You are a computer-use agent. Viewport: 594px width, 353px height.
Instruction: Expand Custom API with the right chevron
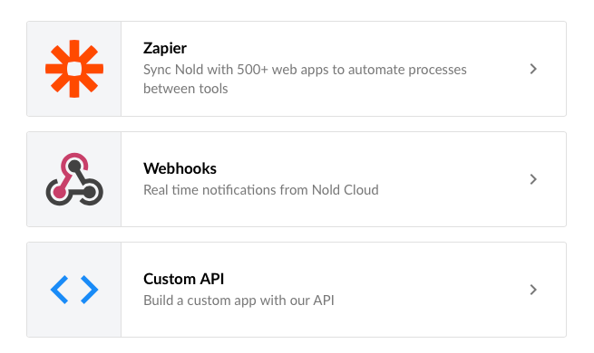click(x=533, y=290)
